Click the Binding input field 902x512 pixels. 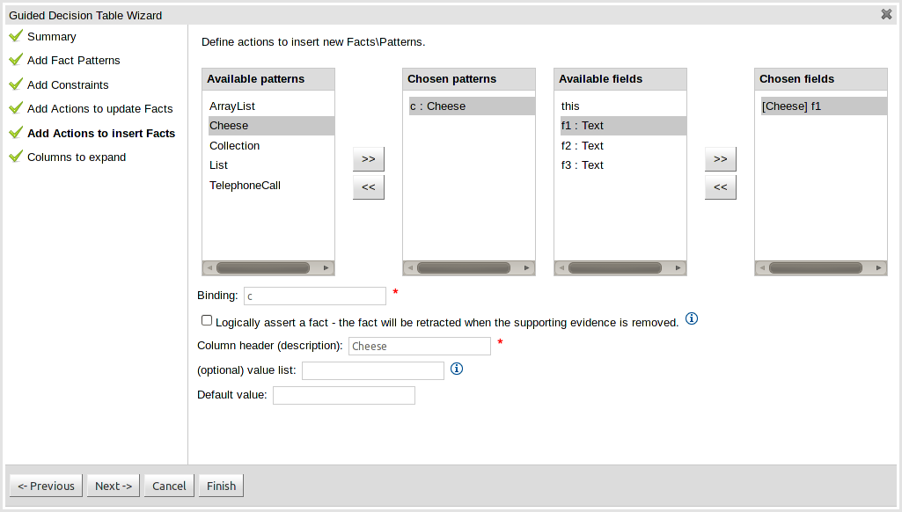pos(314,296)
